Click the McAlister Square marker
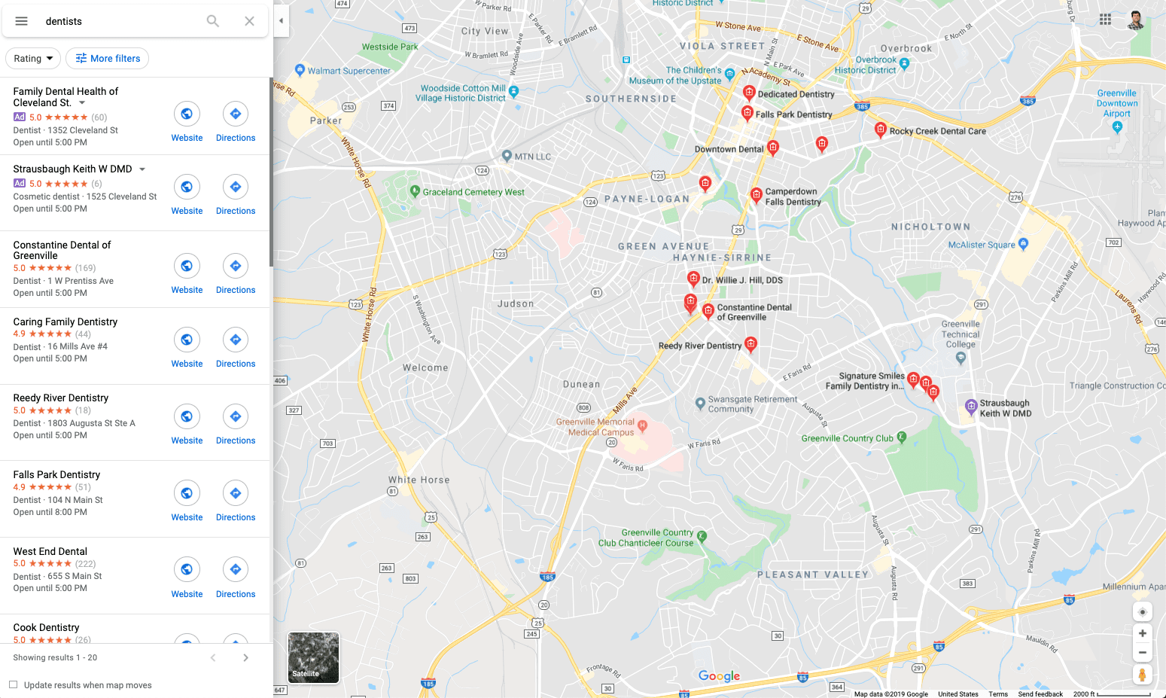 pyautogui.click(x=1022, y=244)
